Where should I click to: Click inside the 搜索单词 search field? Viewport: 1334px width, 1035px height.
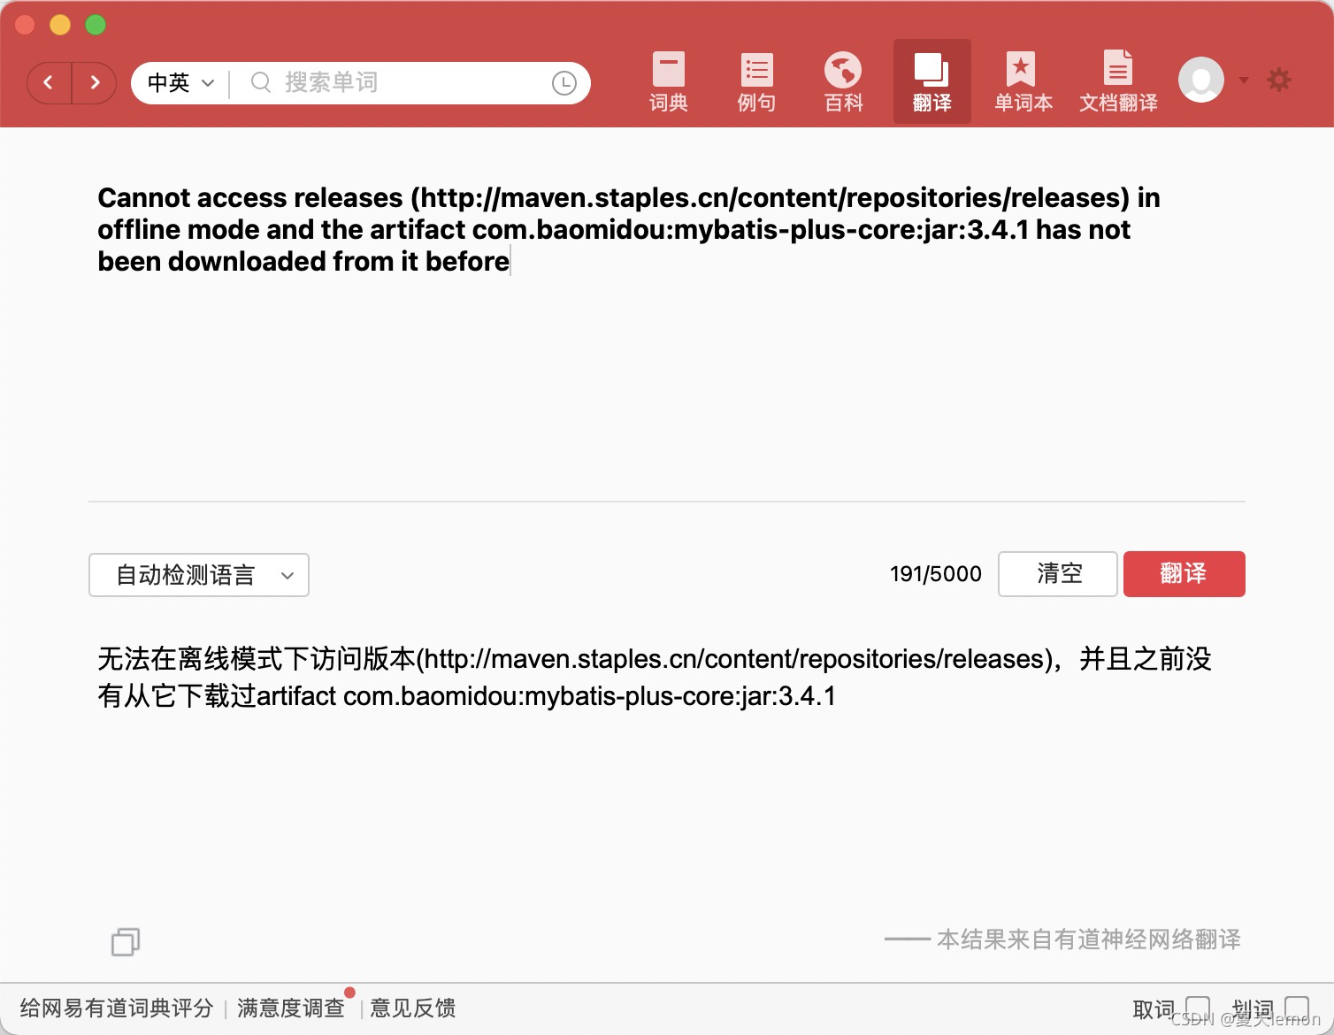pyautogui.click(x=398, y=82)
